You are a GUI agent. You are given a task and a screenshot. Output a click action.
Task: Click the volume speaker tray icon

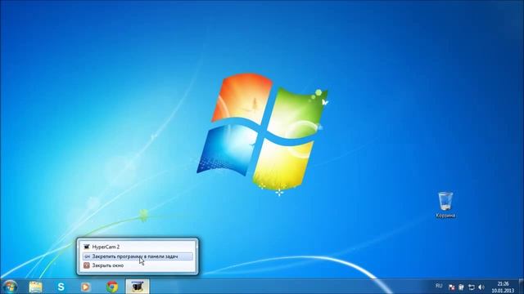pos(481,287)
